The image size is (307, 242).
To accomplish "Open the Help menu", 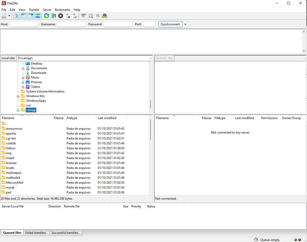I will click(x=77, y=10).
